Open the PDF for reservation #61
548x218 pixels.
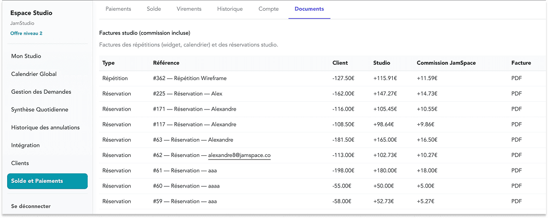coord(516,171)
